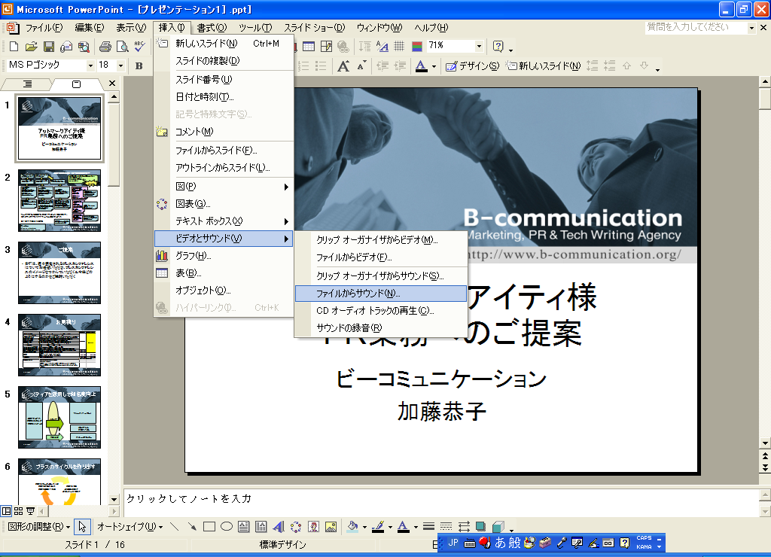This screenshot has height=557, width=771.
Task: Toggle color/grayscale view button
Action: [417, 47]
